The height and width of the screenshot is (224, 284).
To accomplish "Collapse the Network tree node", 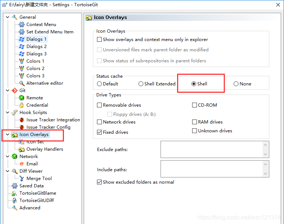I will click(x=7, y=157).
